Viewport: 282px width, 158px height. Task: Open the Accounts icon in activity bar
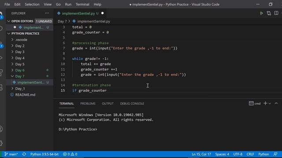pyautogui.click(x=1, y=129)
